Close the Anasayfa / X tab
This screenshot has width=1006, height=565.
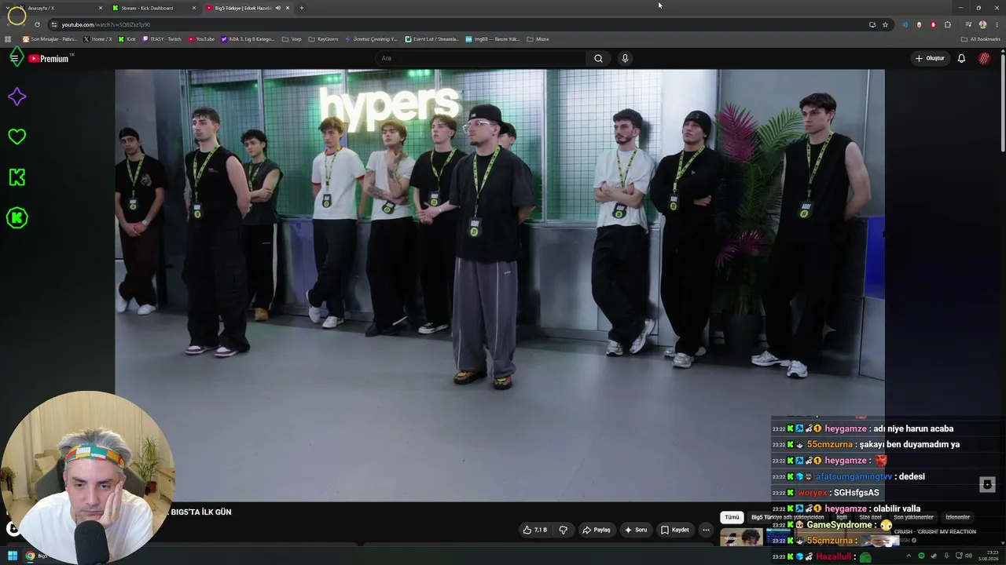point(101,8)
